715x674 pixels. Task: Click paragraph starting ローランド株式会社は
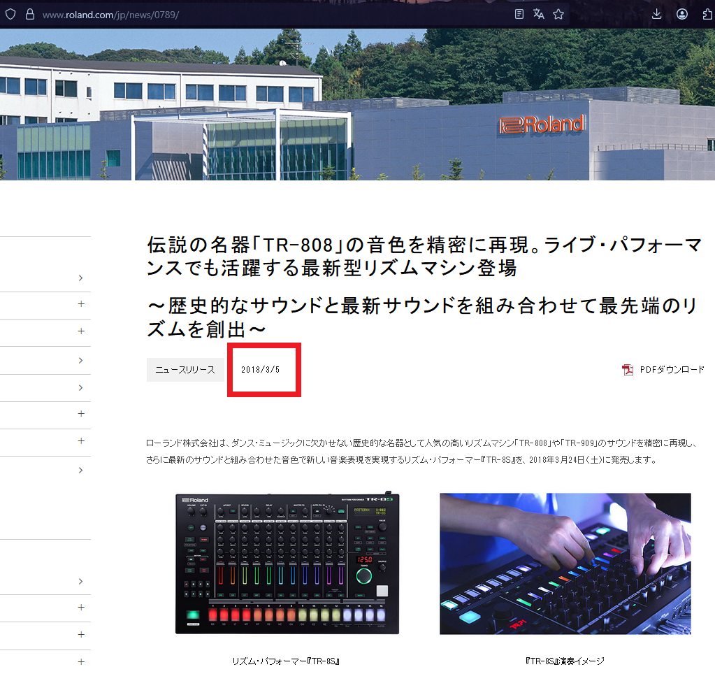[x=421, y=451]
